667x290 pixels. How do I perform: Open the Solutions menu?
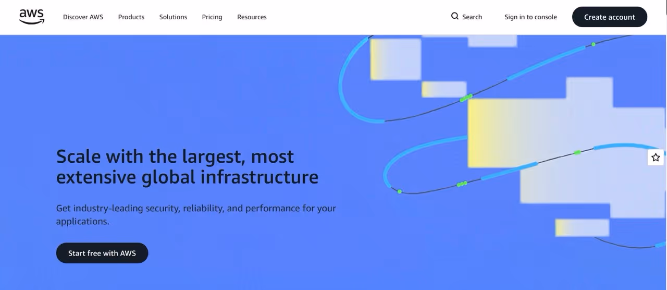(173, 17)
